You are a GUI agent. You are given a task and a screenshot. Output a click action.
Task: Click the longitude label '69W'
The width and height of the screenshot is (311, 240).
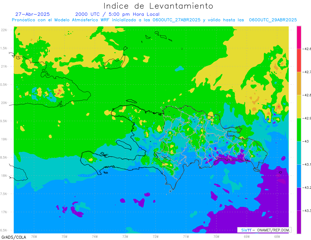coord(246,236)
